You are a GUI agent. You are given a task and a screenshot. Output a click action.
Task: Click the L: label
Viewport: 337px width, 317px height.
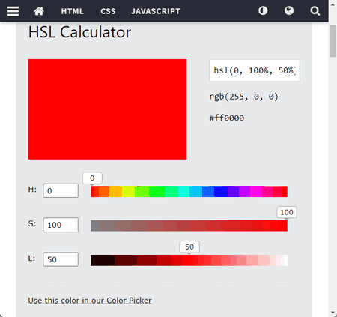(x=31, y=258)
